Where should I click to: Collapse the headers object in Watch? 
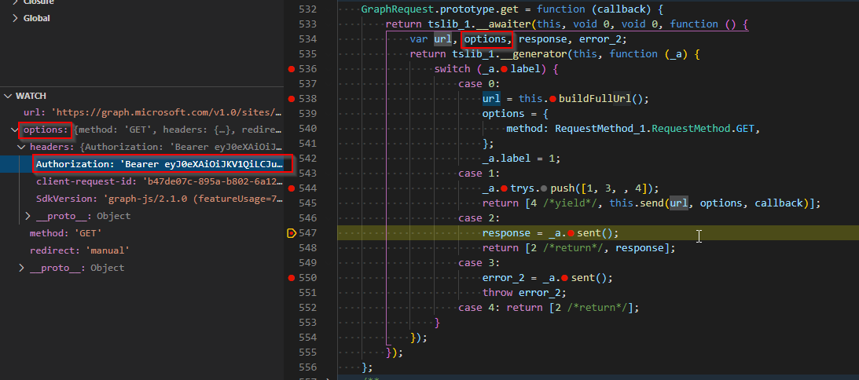pyautogui.click(x=21, y=148)
